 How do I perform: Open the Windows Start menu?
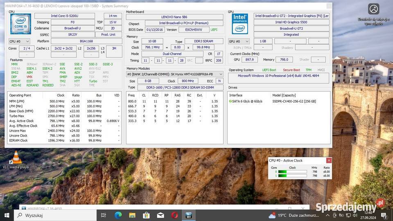[x=7, y=215]
